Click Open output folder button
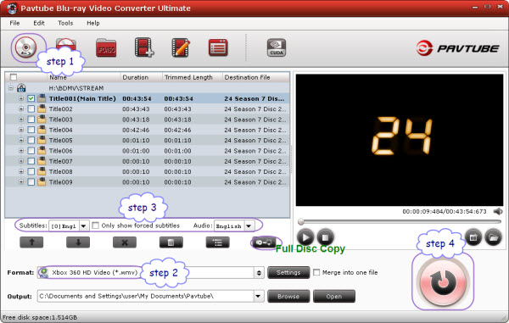Viewport: 509px width, 323px height. click(x=334, y=297)
